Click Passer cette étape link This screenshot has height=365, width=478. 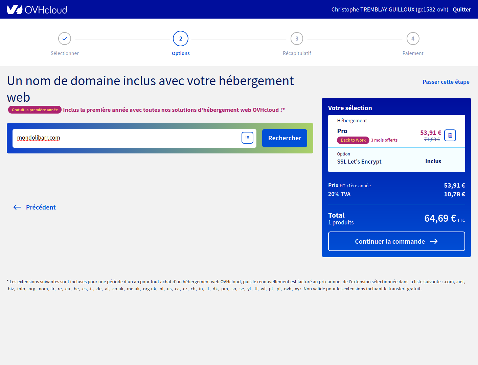[446, 82]
